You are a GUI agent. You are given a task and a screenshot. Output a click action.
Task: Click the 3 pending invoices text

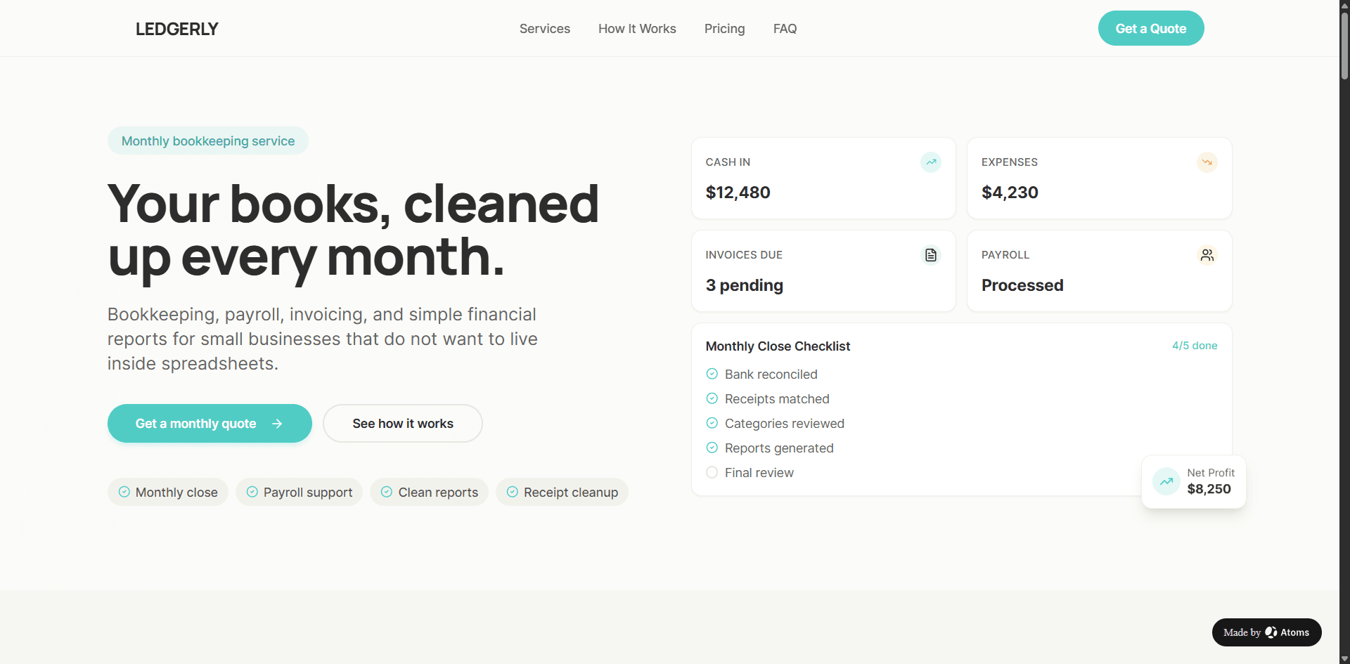(745, 285)
